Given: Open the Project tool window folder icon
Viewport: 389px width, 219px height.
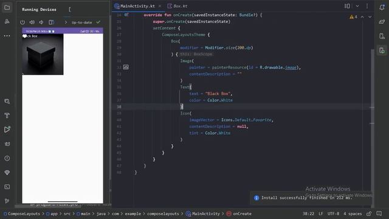Looking at the screenshot, I should pyautogui.click(x=7, y=8).
